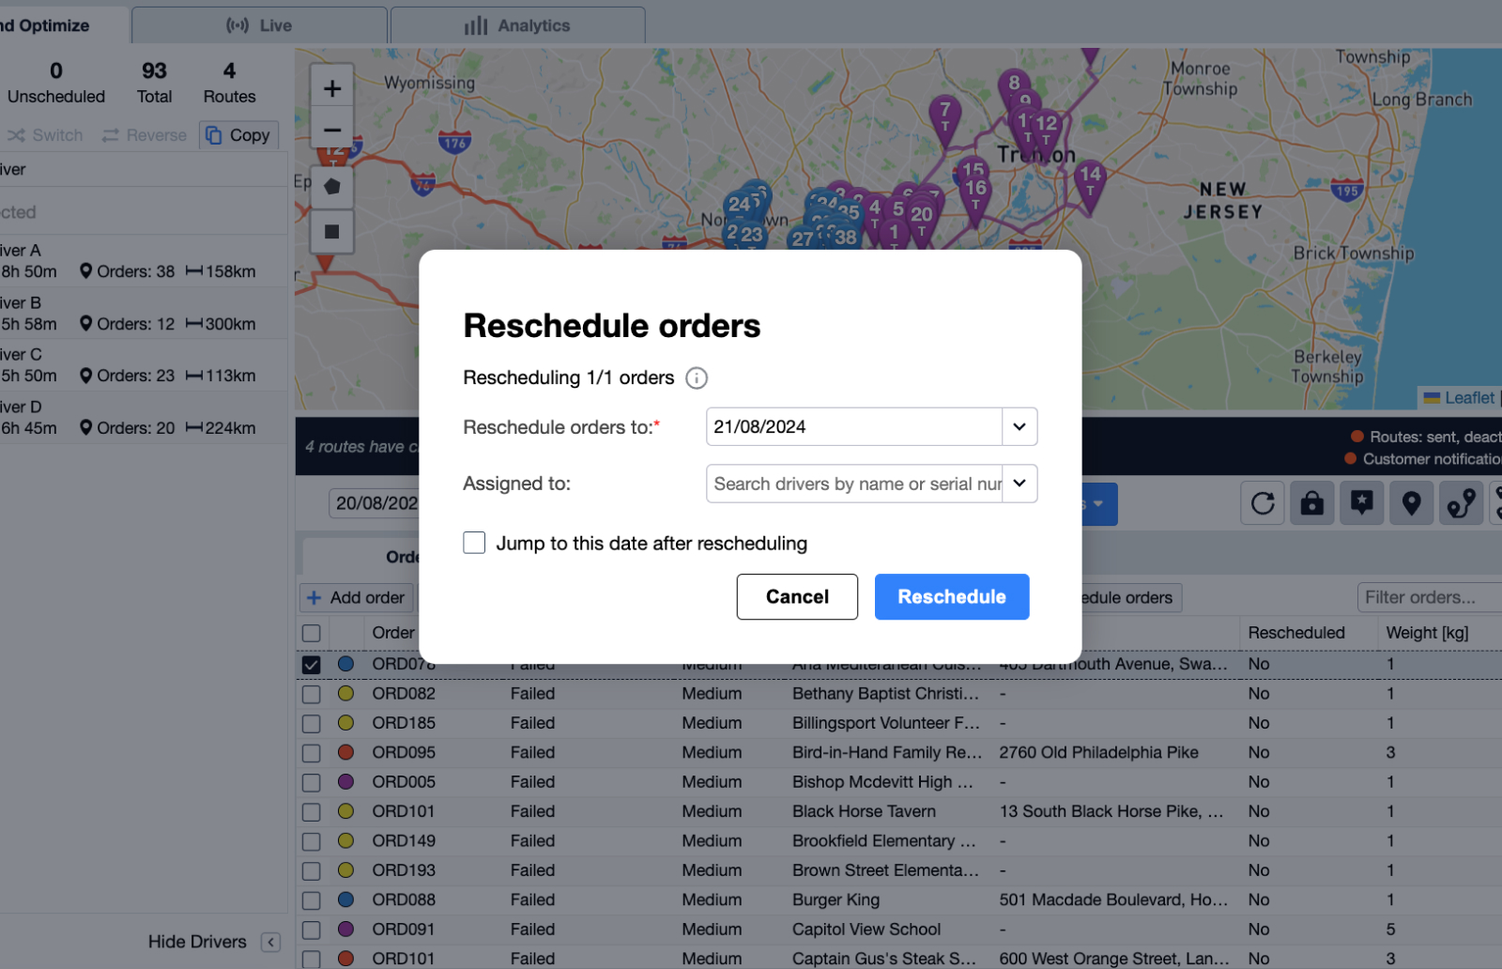This screenshot has height=969, width=1502.
Task: Open the reschedule date dropdown arrow
Action: click(x=1019, y=427)
